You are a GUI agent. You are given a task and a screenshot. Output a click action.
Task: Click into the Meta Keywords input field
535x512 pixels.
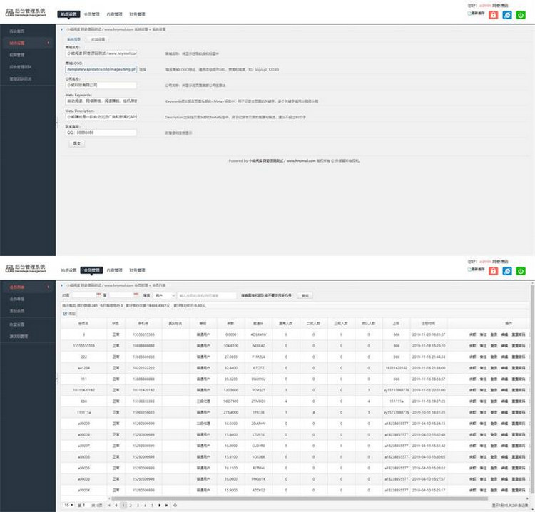click(x=101, y=101)
